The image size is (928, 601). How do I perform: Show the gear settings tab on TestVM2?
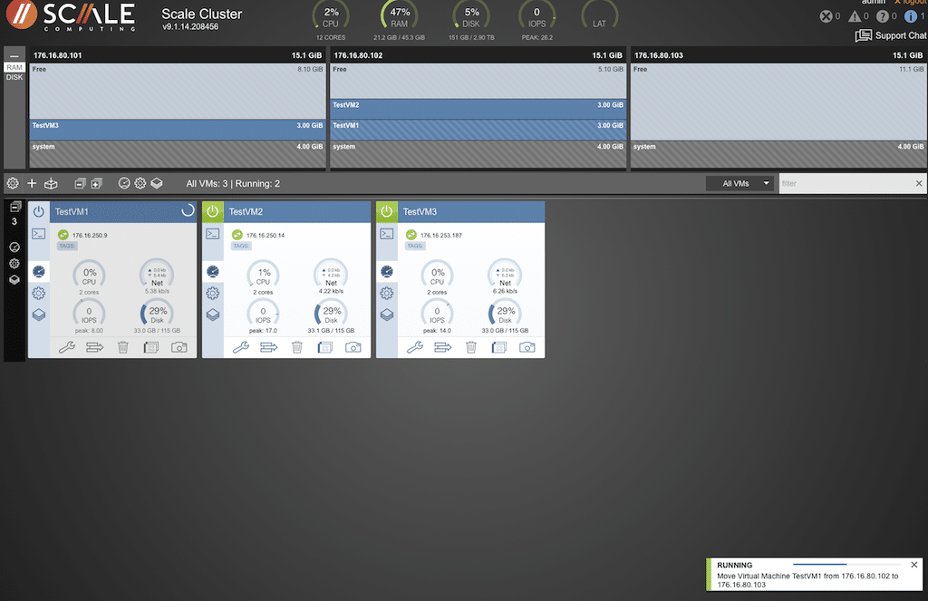(x=212, y=293)
